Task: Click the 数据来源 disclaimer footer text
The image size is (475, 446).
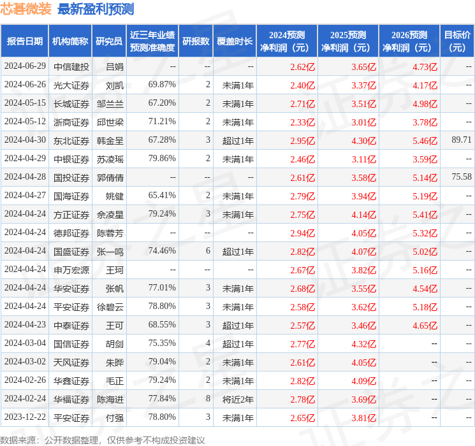Action: (x=103, y=440)
